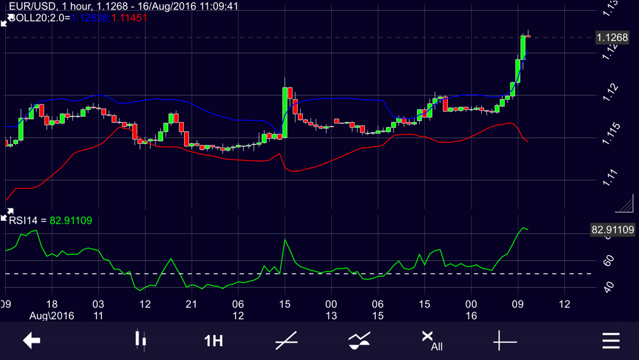Expand the main price chart panel
The width and height of the screenshot is (639, 360).
[7, 20]
